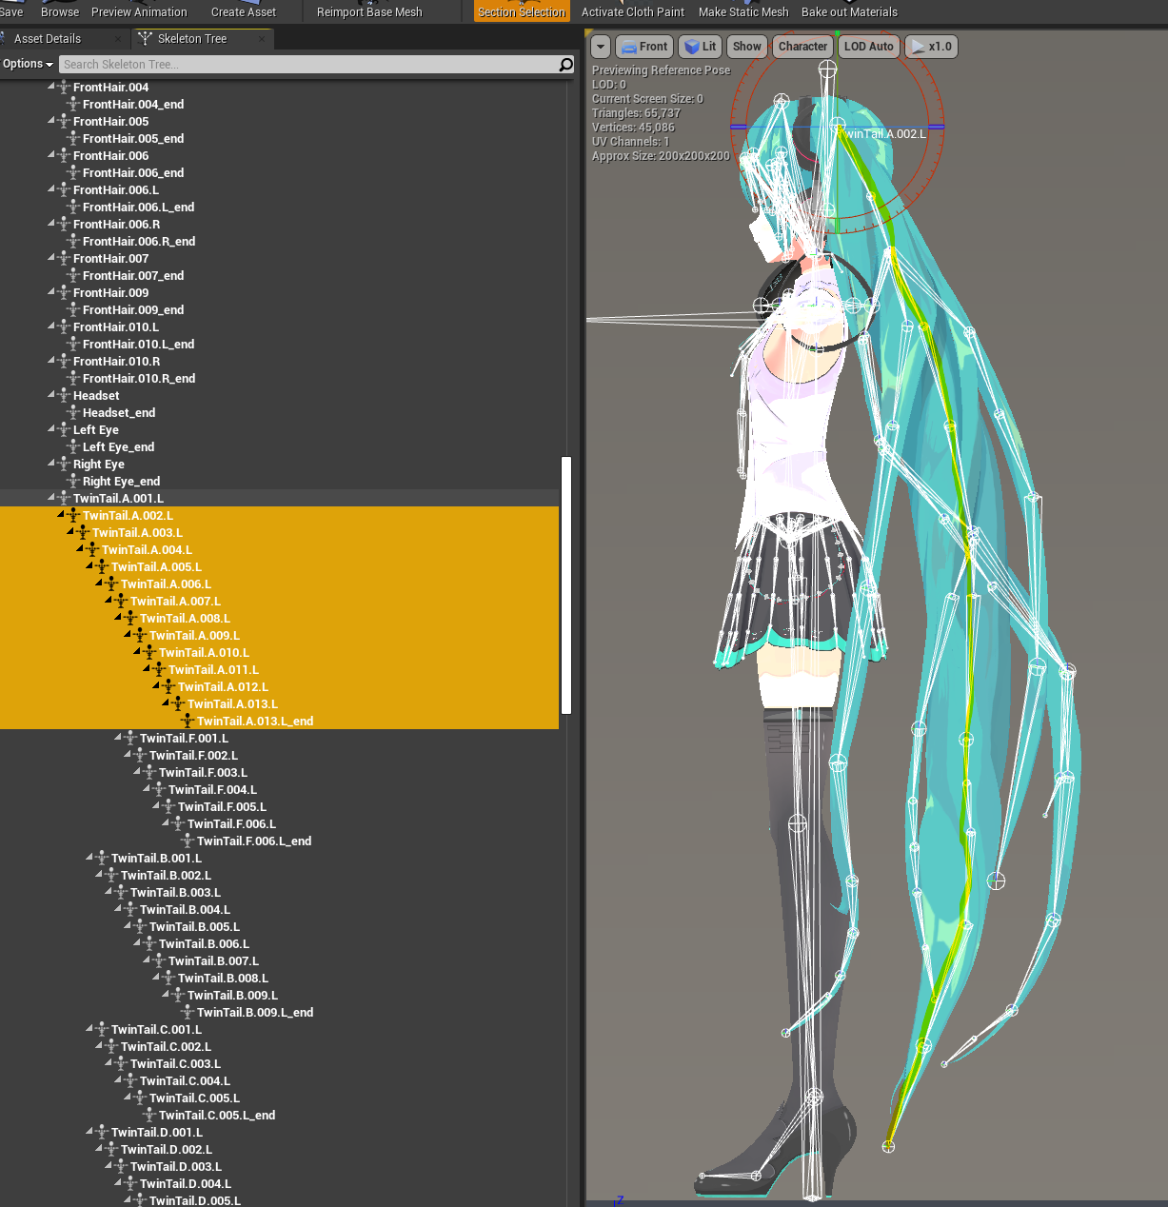Click bone icon of TwinTail.C.001.L

(x=102, y=1029)
